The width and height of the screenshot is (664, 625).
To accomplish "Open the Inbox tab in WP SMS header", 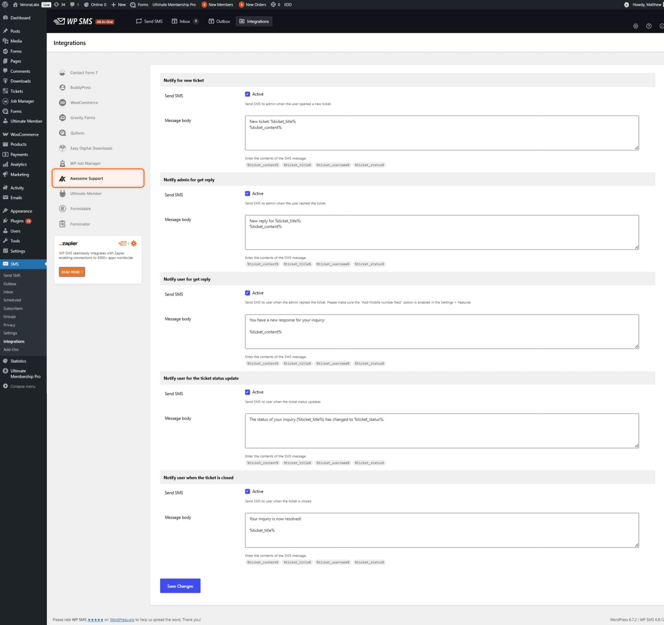I will coord(185,21).
